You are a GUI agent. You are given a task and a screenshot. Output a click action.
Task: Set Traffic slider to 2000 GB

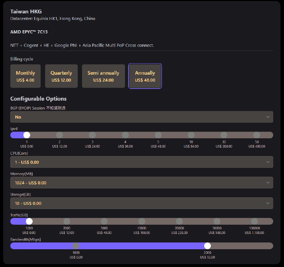point(67,221)
